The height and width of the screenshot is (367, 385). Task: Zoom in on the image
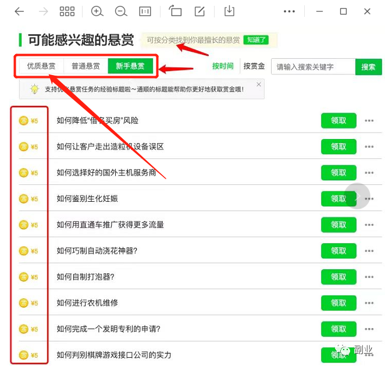pyautogui.click(x=97, y=12)
